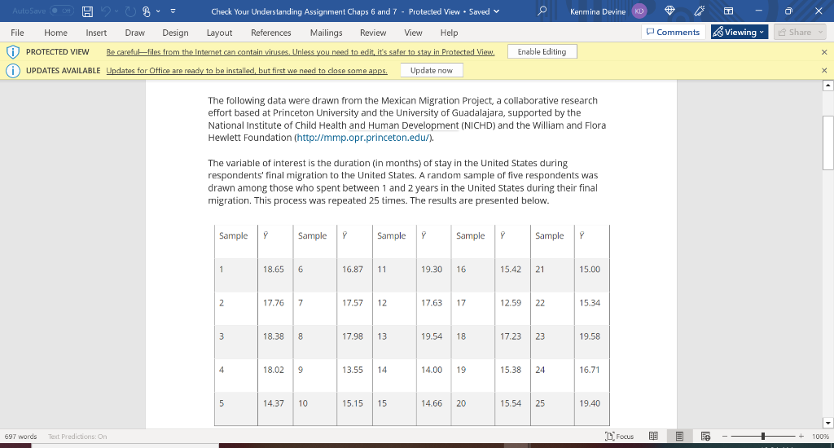
Task: Enable Focus mode
Action: [x=620, y=437]
